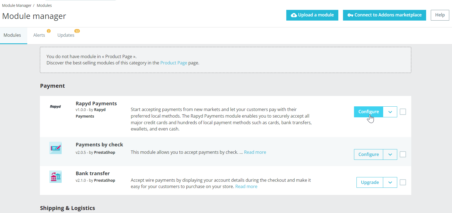
Task: Configure the Rapyd Payments module
Action: (x=368, y=112)
